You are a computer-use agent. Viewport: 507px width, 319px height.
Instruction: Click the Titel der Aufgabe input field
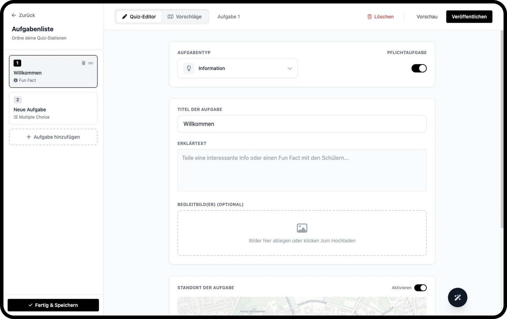(x=302, y=124)
